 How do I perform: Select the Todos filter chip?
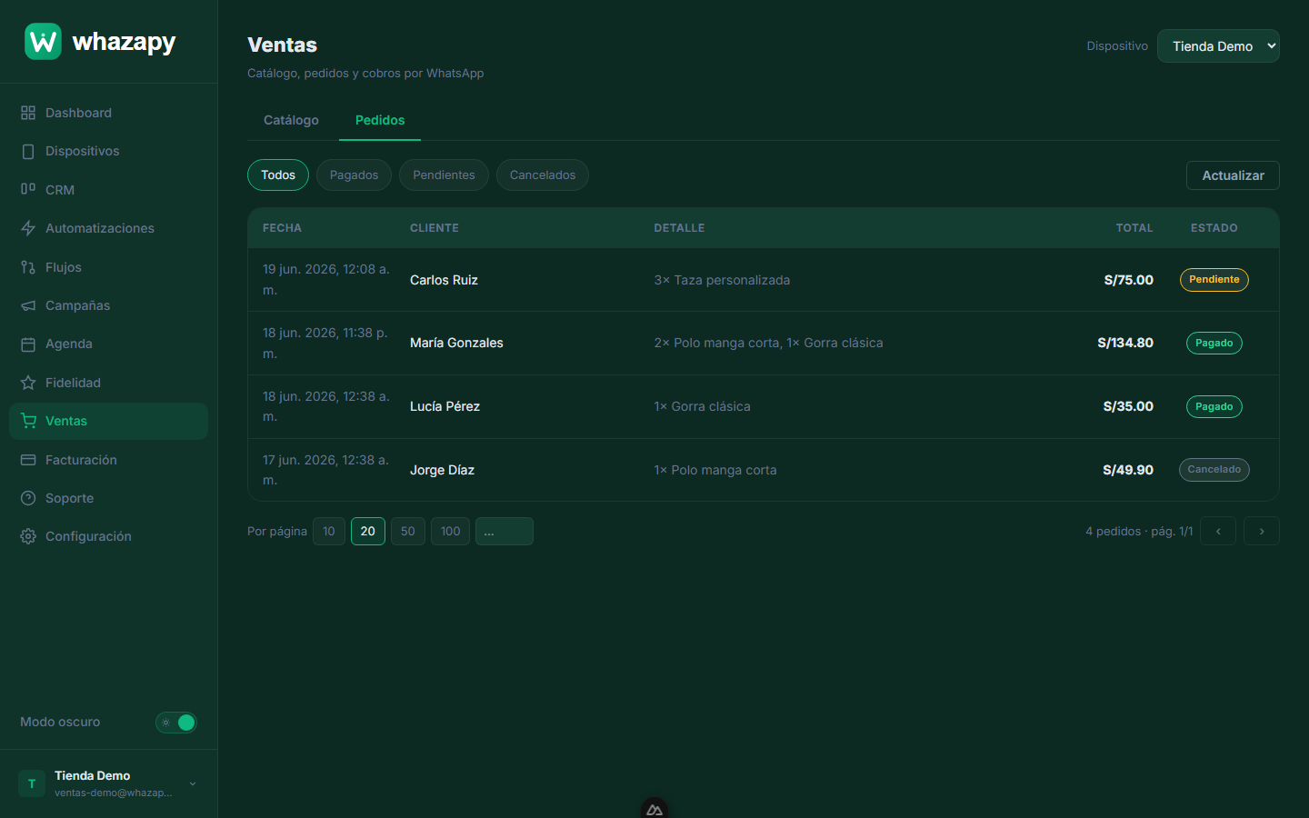(278, 175)
